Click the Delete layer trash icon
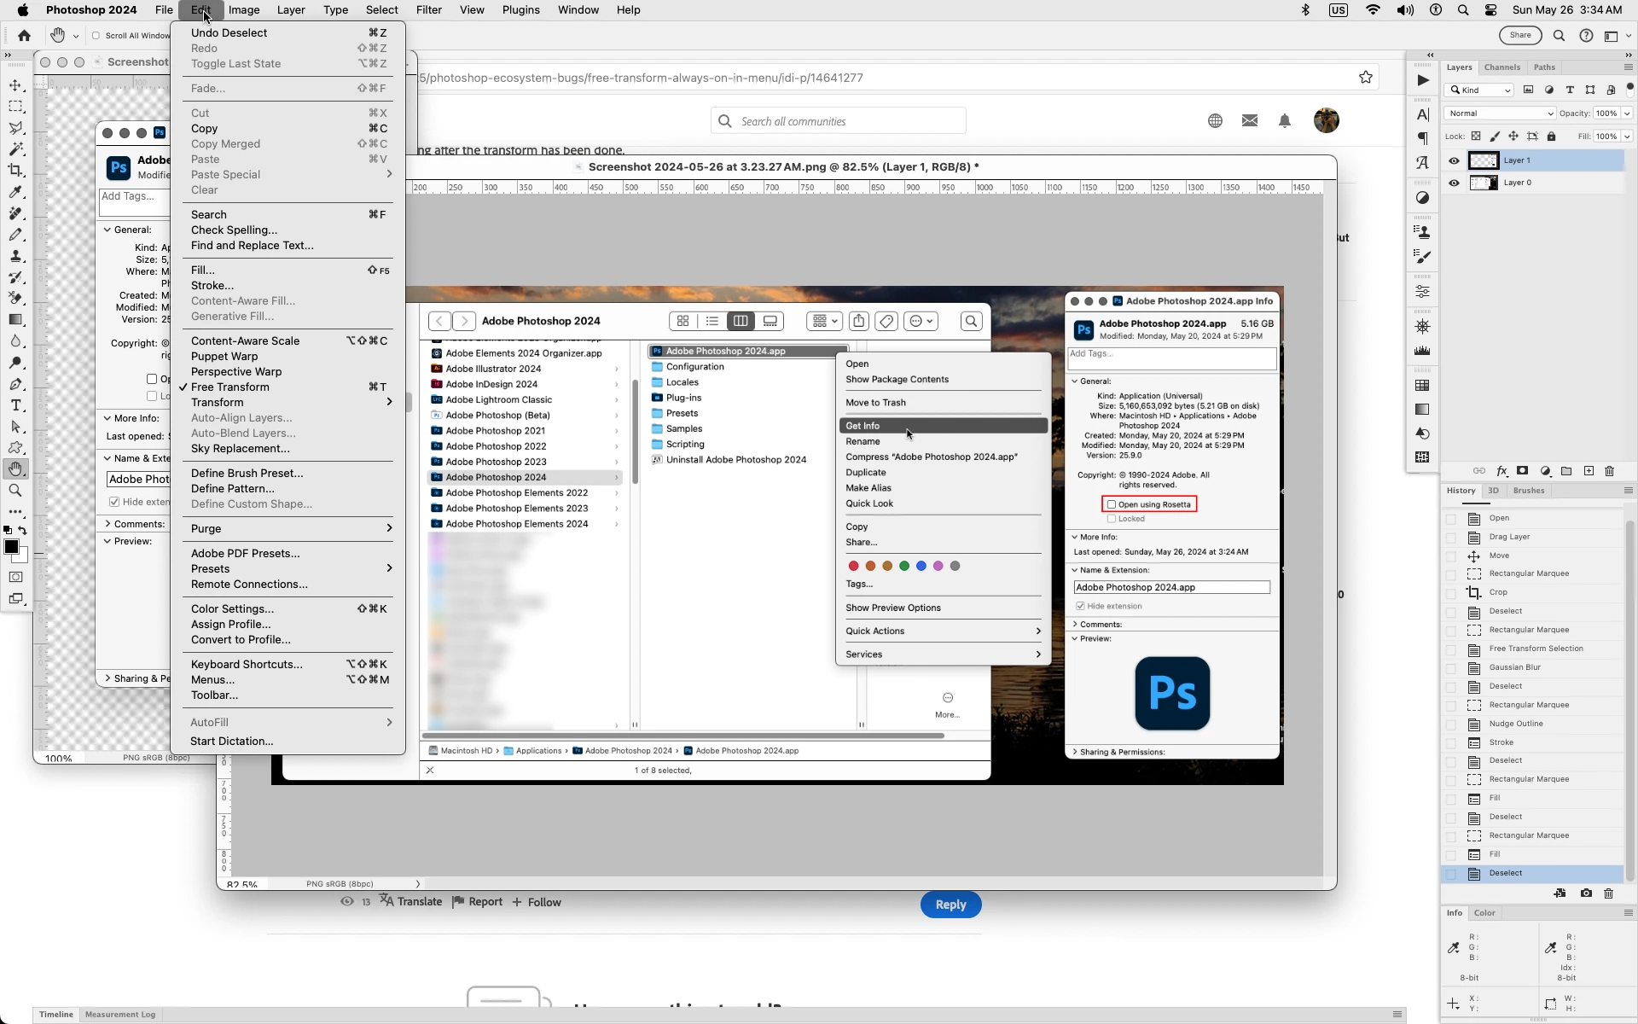 point(1609,471)
